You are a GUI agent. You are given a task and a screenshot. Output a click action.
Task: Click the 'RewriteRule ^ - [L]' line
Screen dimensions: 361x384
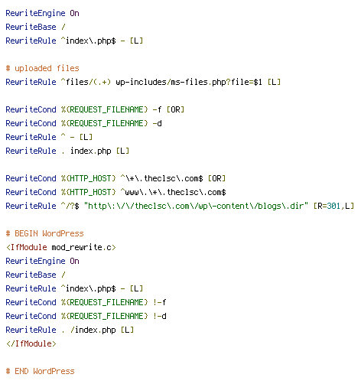click(49, 137)
